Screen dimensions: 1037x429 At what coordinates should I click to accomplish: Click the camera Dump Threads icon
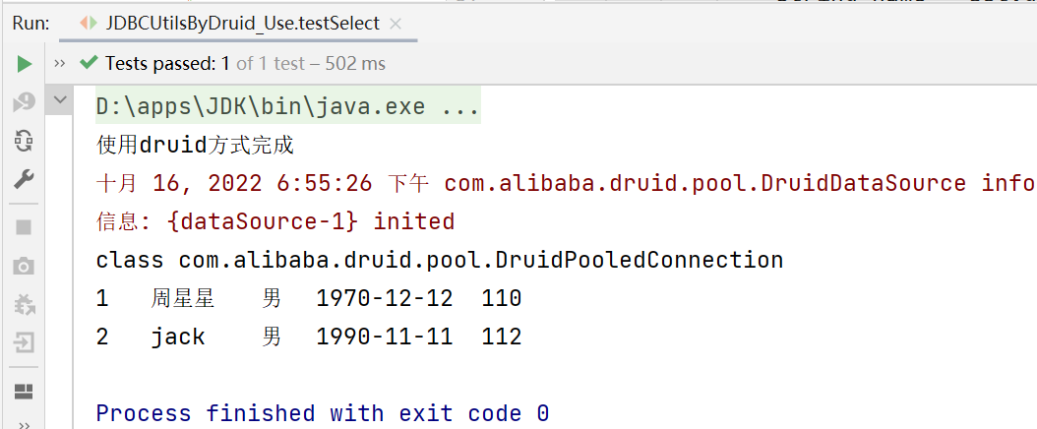tap(24, 266)
